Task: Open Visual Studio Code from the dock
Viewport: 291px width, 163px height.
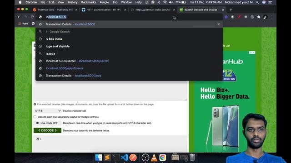Action: [x=124, y=158]
